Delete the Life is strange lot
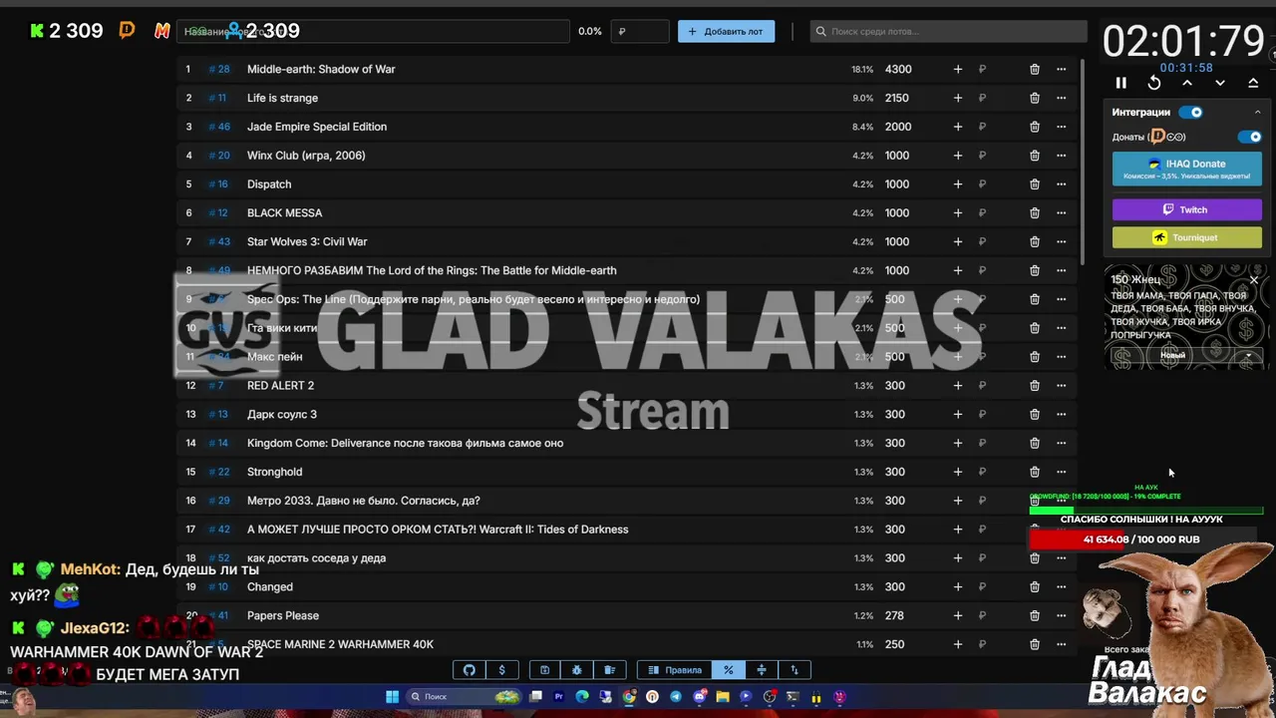 point(1035,98)
